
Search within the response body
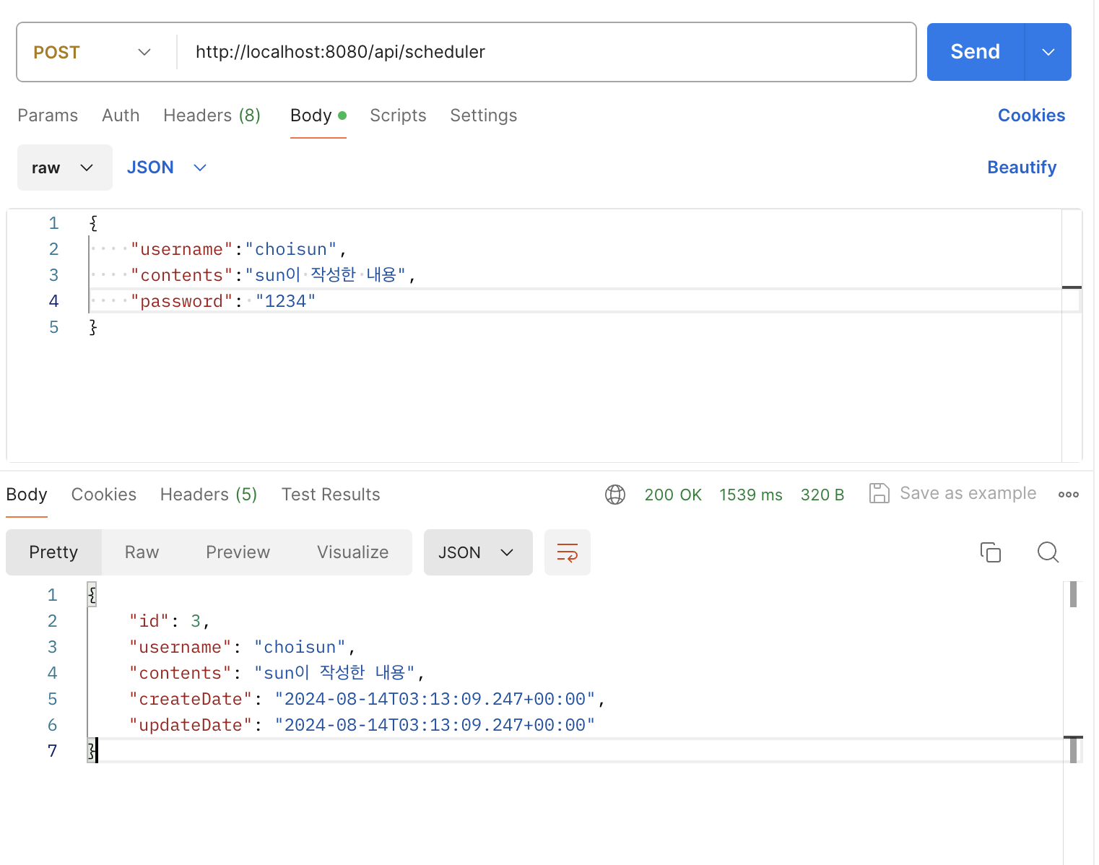(1047, 552)
